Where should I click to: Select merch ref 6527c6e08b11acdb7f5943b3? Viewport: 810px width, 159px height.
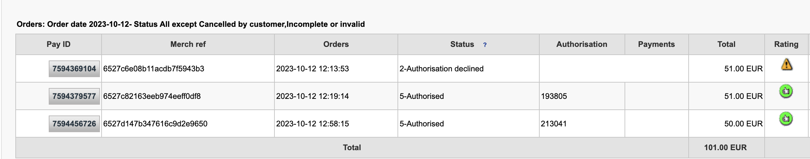(x=154, y=69)
